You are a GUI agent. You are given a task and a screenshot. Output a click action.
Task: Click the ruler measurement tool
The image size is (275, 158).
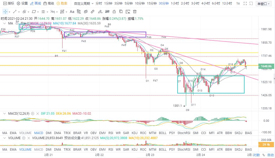pos(93,12)
